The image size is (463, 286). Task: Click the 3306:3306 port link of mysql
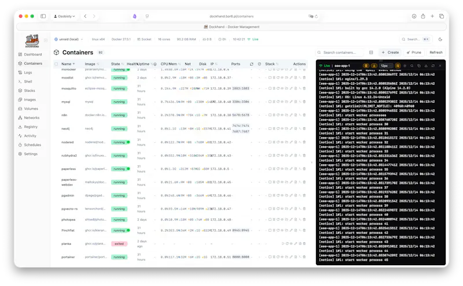(x=241, y=102)
